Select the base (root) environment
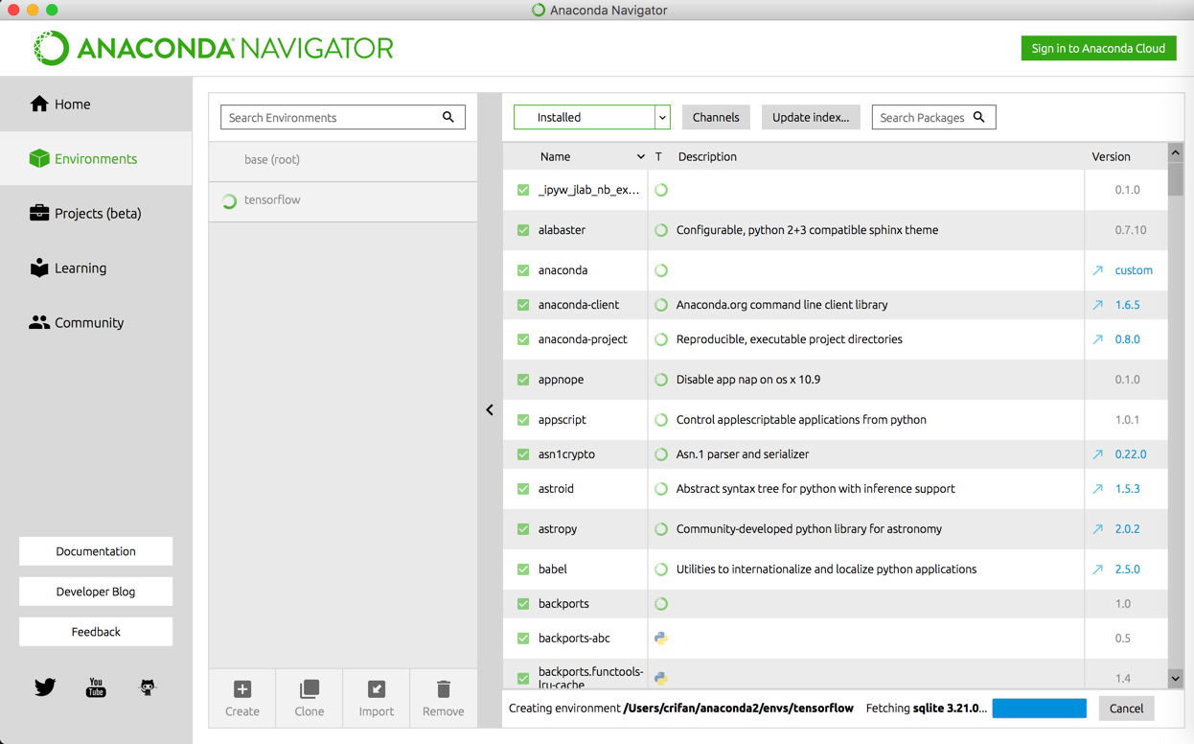The height and width of the screenshot is (744, 1194). [x=343, y=160]
